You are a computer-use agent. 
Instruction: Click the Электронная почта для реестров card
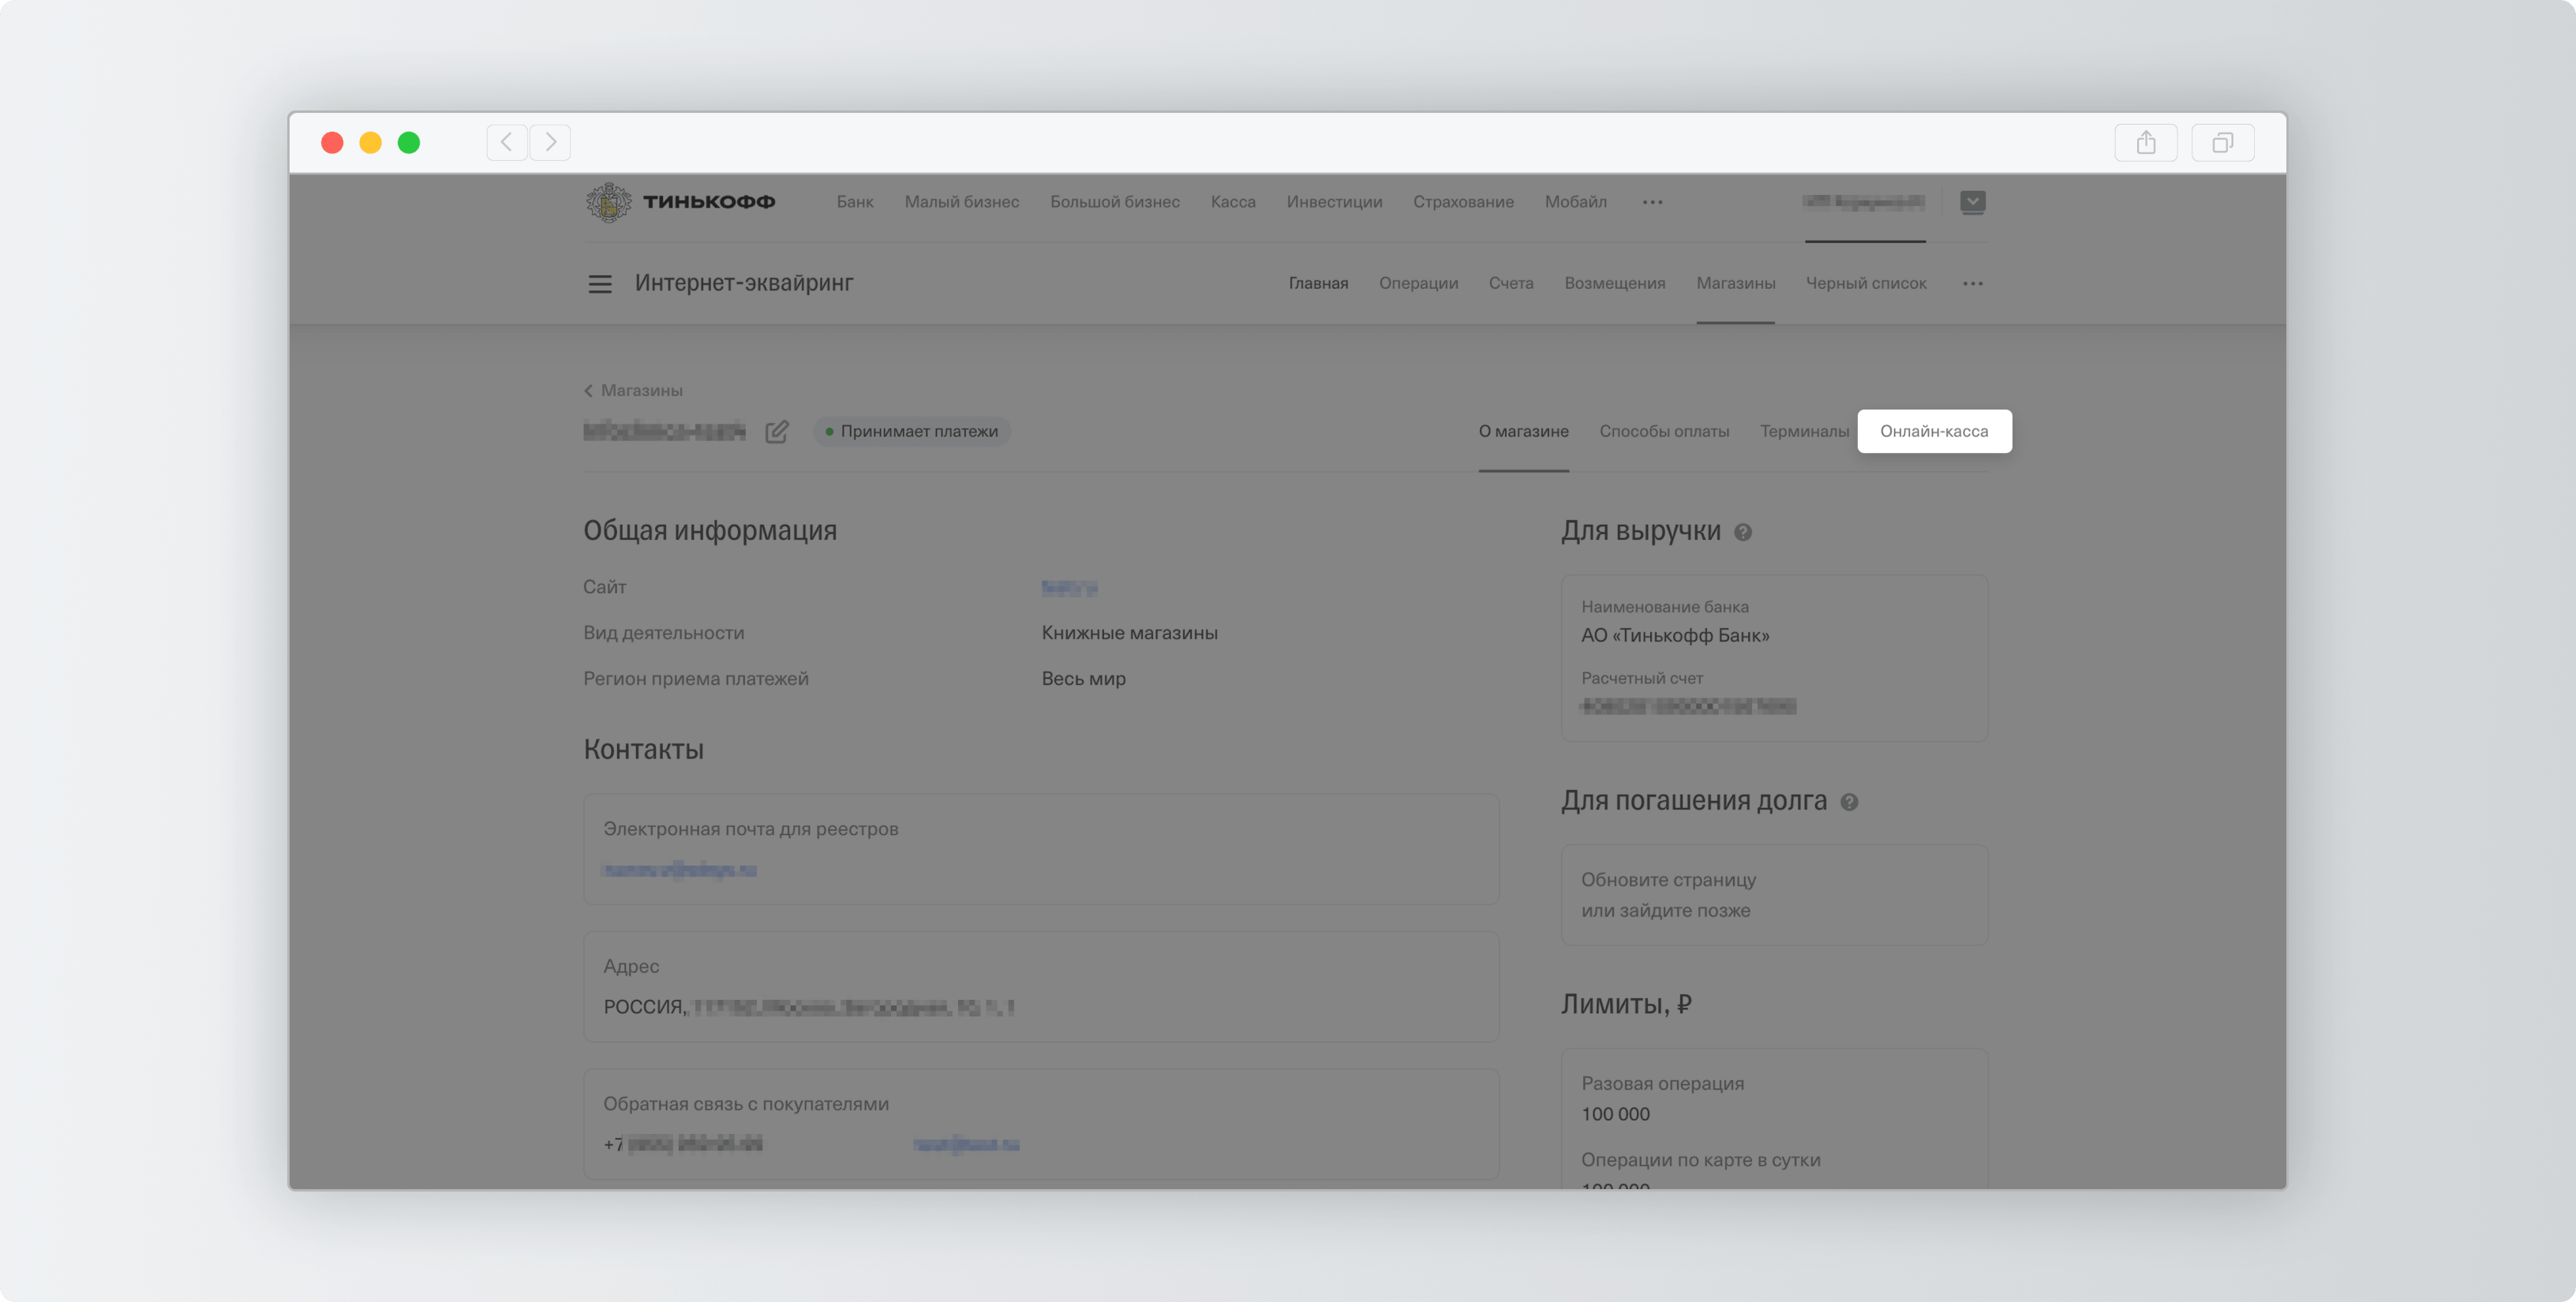pyautogui.click(x=1041, y=849)
